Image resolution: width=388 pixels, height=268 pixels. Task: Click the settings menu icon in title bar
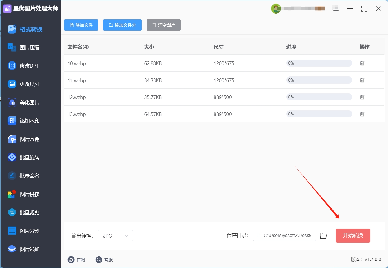tap(336, 9)
